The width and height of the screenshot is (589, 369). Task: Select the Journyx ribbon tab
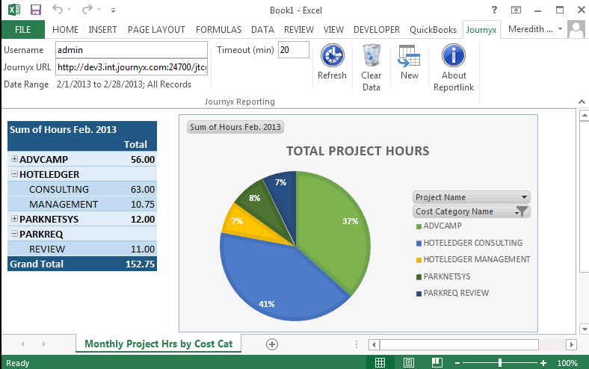click(481, 30)
